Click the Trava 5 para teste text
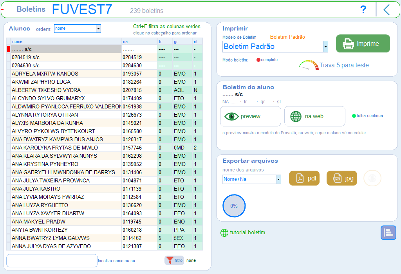The image size is (401, 274). 344,65
